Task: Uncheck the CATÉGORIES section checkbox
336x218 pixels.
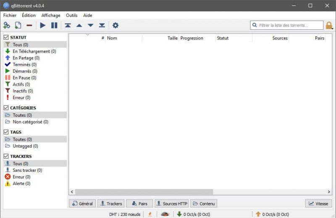Action: 6,108
